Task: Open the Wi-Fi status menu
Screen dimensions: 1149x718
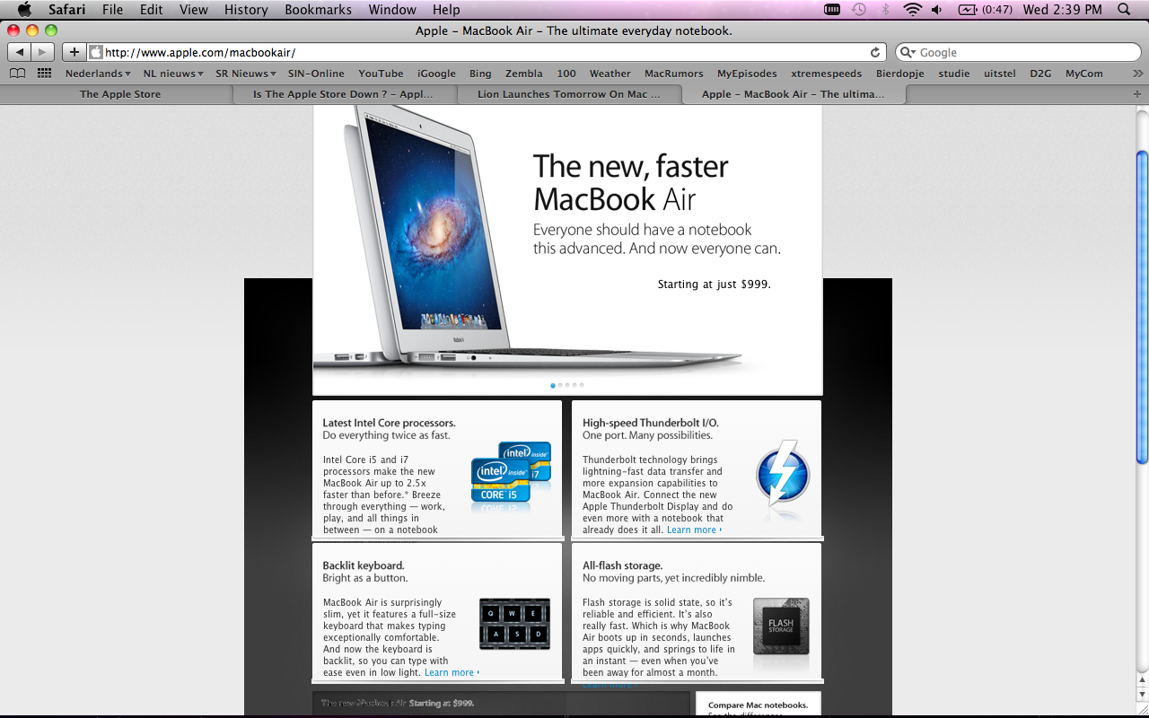Action: pyautogui.click(x=913, y=9)
